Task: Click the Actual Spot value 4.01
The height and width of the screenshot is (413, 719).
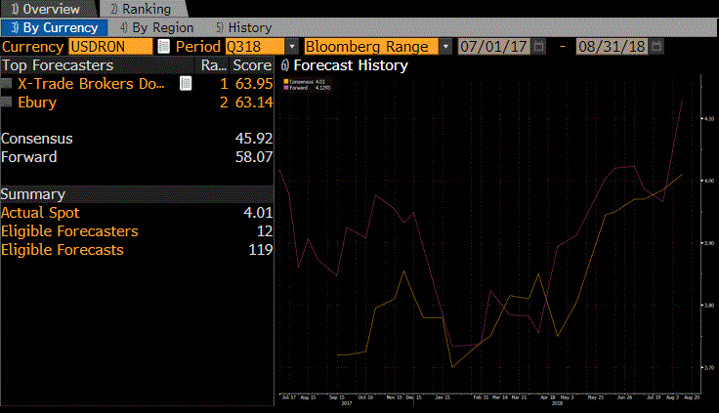Action: [258, 213]
